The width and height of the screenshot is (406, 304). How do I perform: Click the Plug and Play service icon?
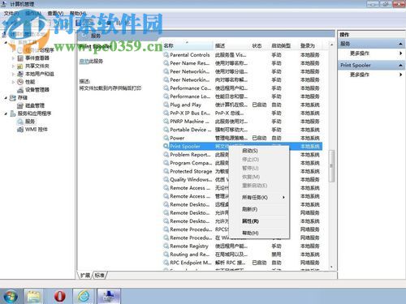pyautogui.click(x=166, y=105)
